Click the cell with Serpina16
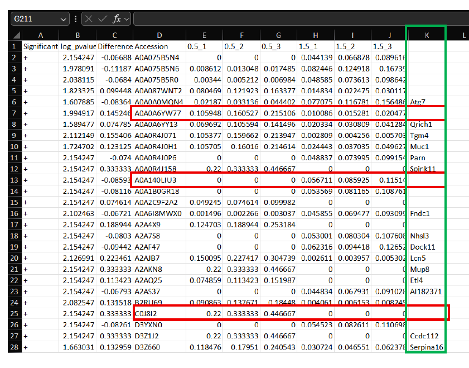 click(427, 347)
